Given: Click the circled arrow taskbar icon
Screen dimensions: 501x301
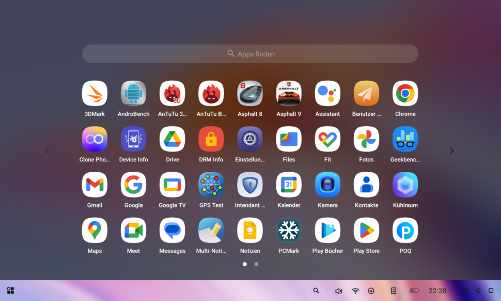Looking at the screenshot, I should [x=371, y=291].
